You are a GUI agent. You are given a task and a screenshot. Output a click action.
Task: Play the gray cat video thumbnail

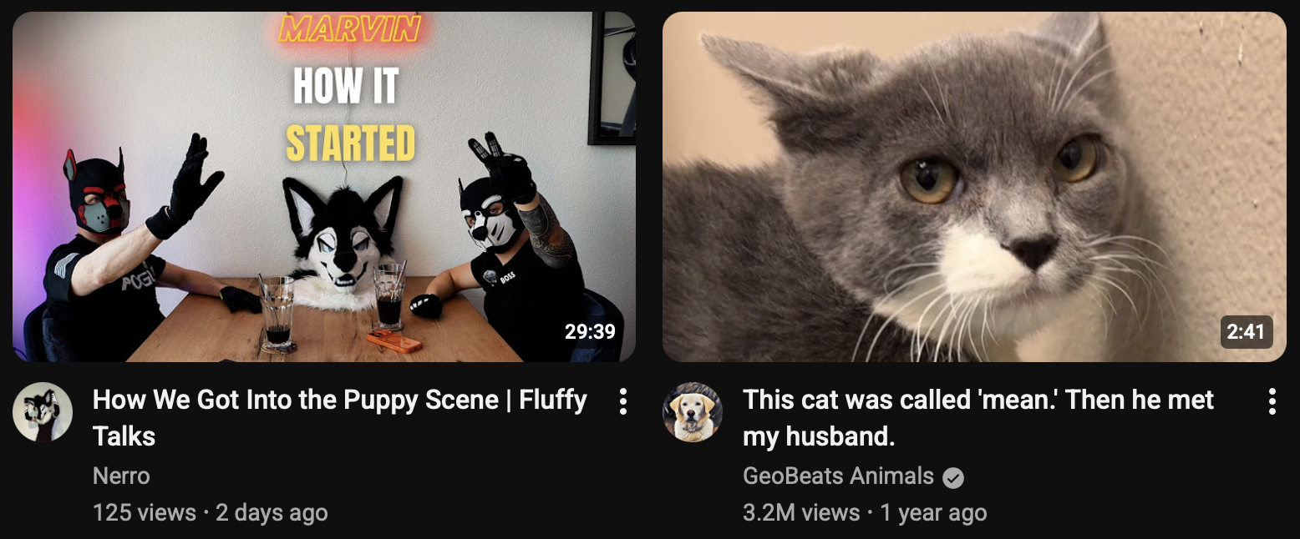tap(974, 187)
